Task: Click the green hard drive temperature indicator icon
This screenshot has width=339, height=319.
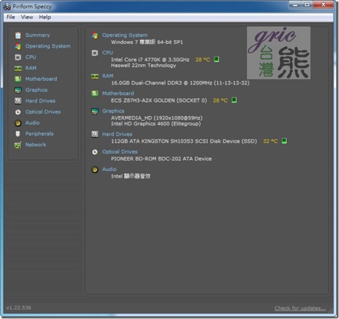Action: tap(285, 141)
